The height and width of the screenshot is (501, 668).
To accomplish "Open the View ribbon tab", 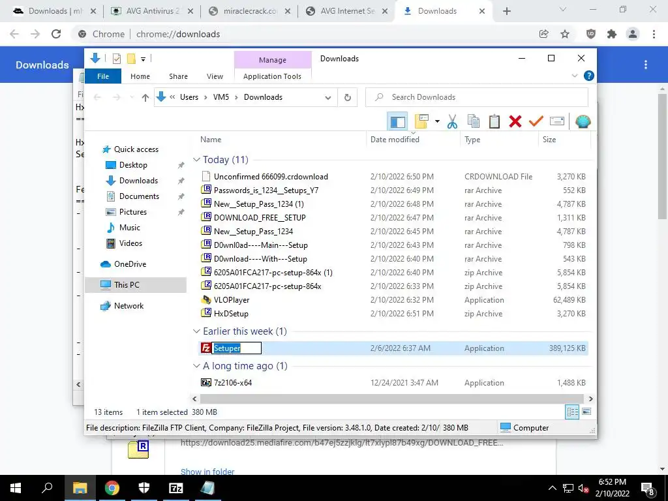I will [215, 76].
